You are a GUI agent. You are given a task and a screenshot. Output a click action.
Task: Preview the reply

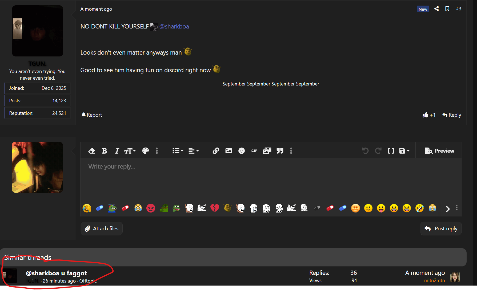pos(439,151)
